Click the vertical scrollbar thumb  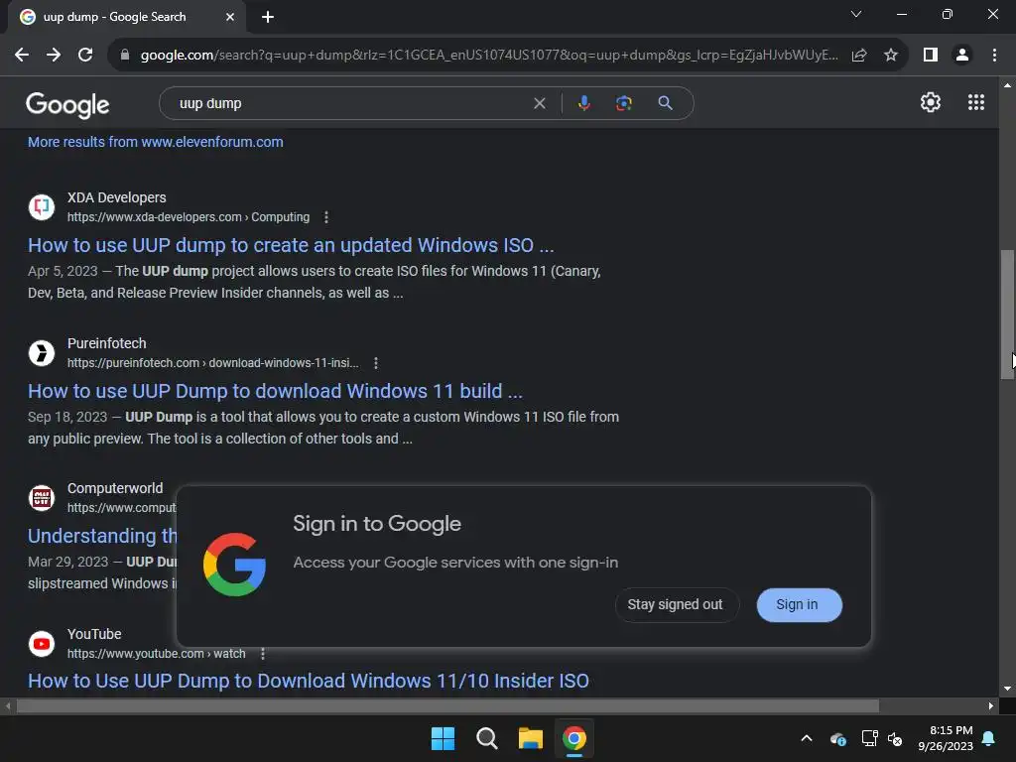click(x=1007, y=315)
